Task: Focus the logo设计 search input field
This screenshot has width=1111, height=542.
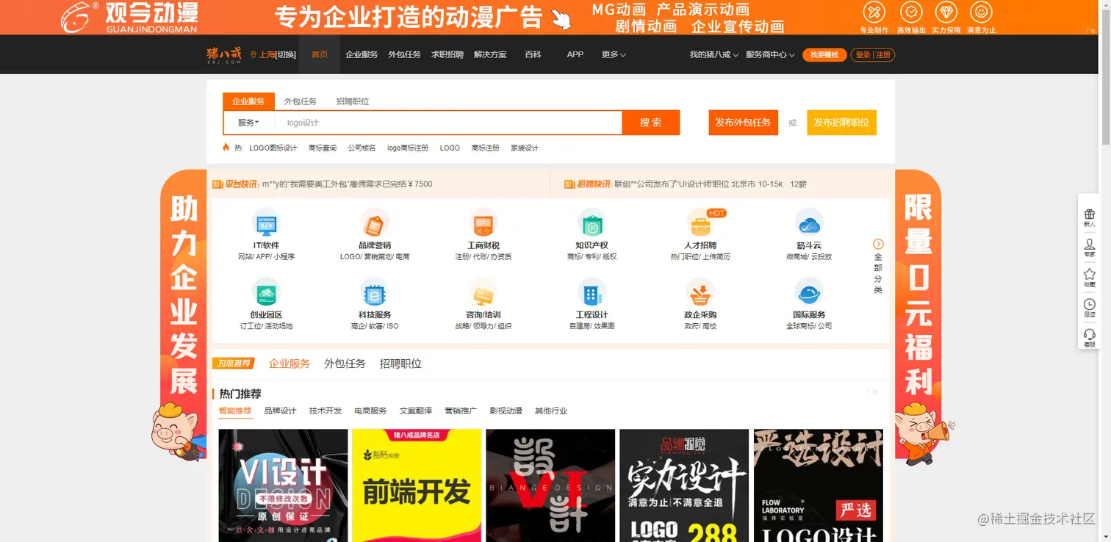Action: [x=448, y=123]
